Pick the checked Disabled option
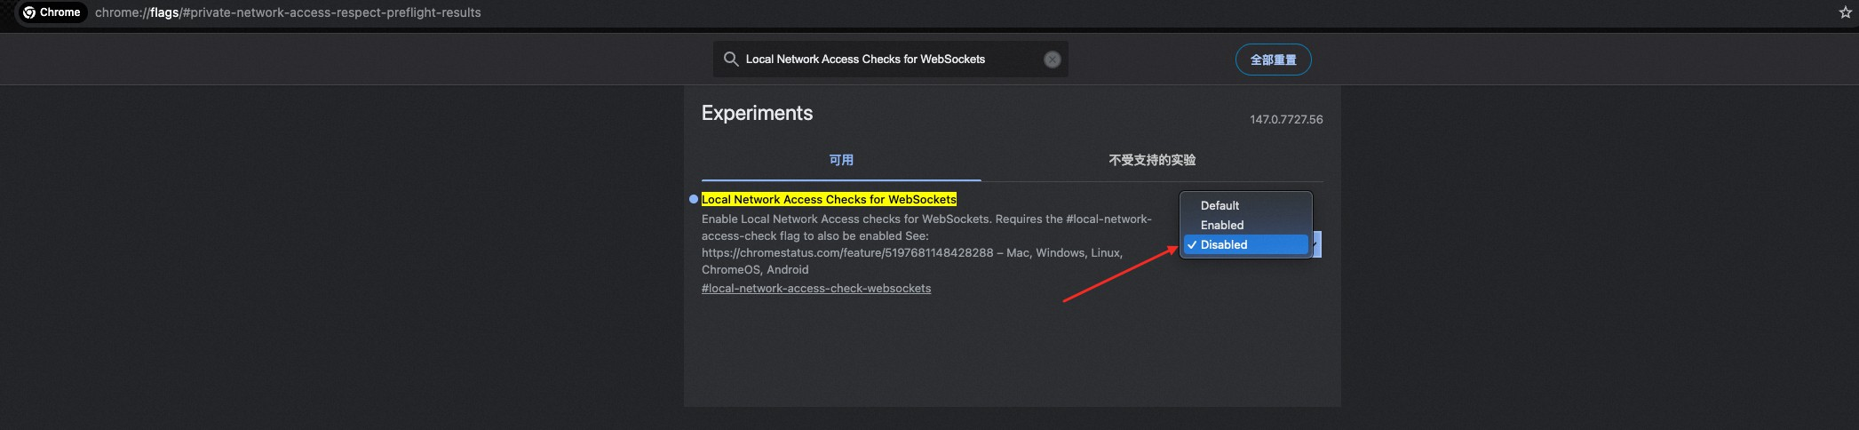This screenshot has height=430, width=1859. pos(1224,244)
